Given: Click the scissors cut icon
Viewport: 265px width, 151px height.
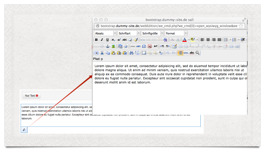Looking at the screenshot, I should pyautogui.click(x=102, y=53).
